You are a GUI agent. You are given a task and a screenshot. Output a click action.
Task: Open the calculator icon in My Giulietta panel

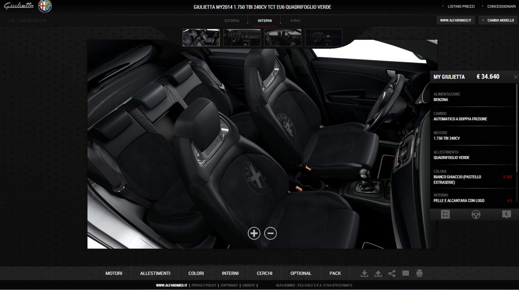[445, 215]
